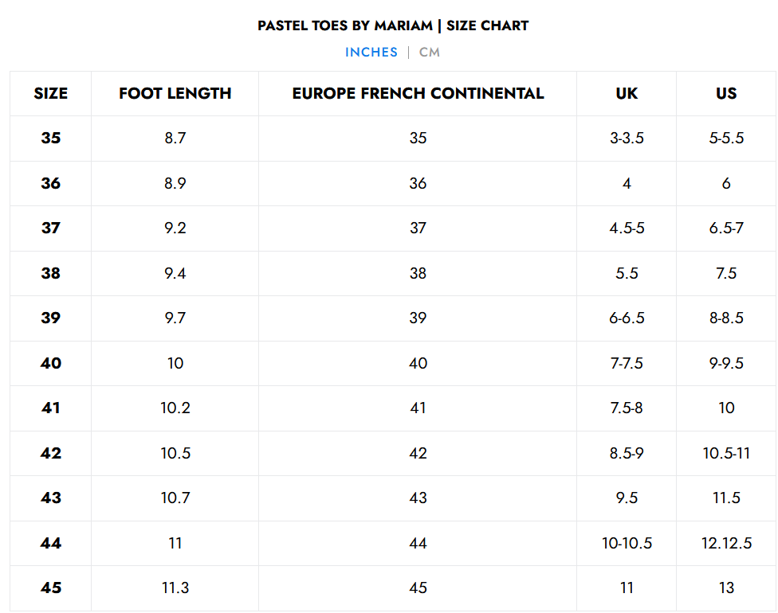Select the size 35 row label

(51, 139)
